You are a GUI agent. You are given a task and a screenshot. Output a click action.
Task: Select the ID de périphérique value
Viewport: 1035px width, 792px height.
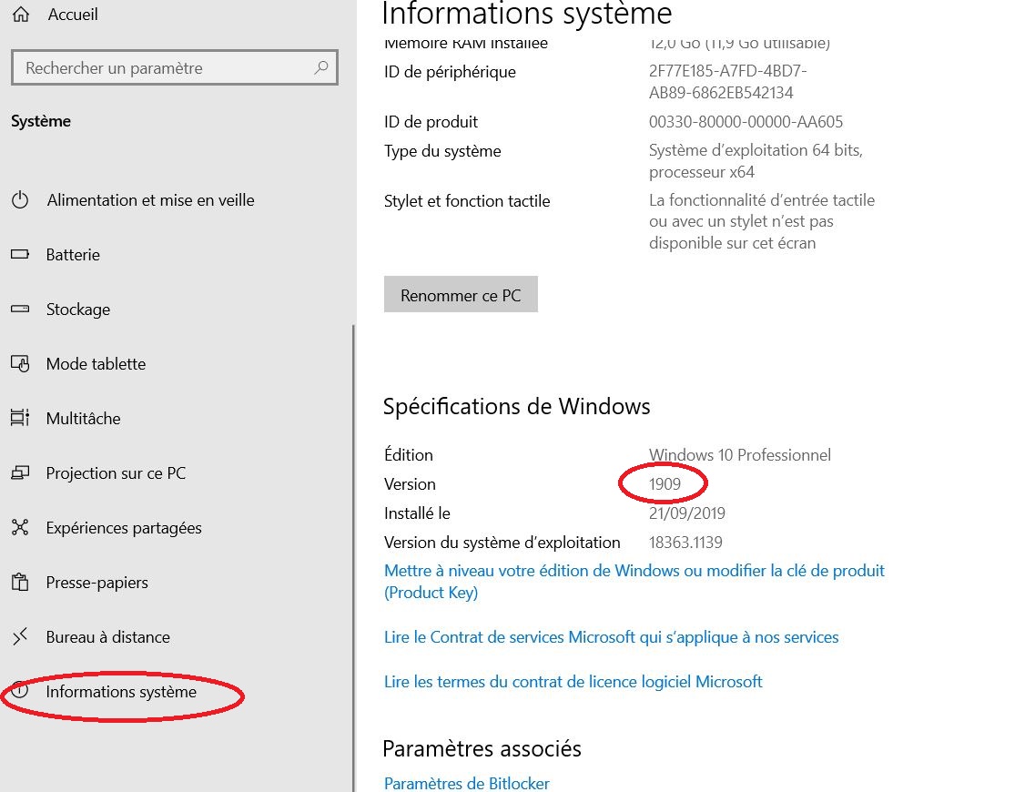coord(727,82)
